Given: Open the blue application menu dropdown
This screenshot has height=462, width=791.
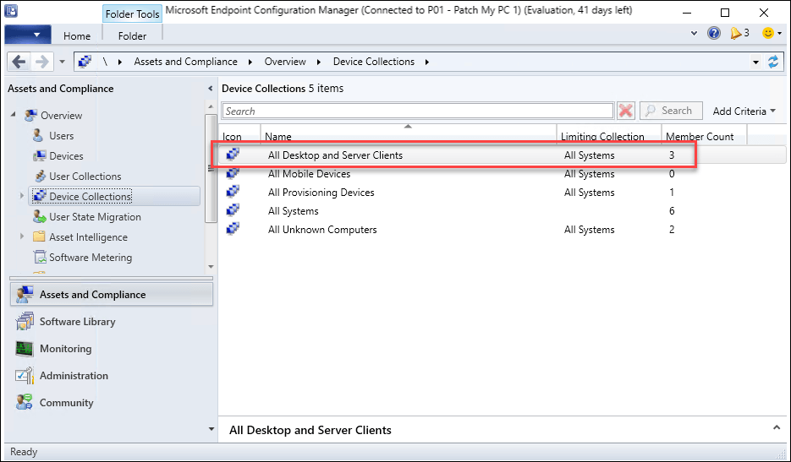Looking at the screenshot, I should click(x=28, y=35).
